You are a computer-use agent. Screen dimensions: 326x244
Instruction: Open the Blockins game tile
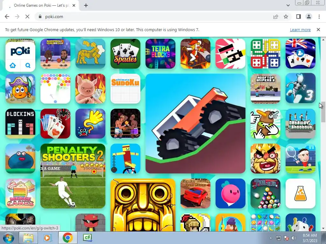(x=20, y=124)
